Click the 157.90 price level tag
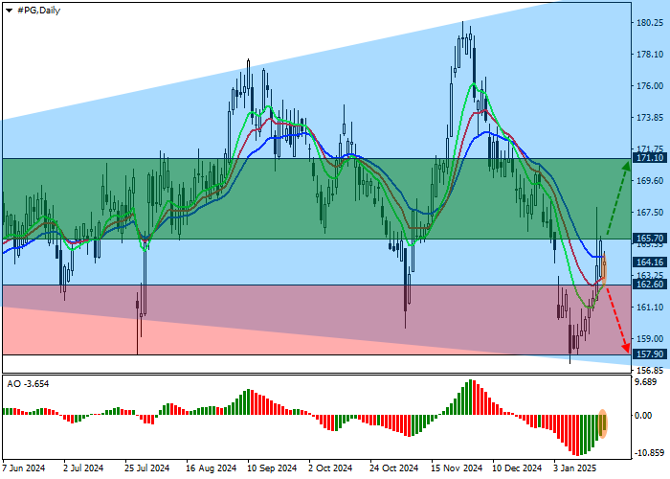The width and height of the screenshot is (670, 479). coord(650,354)
